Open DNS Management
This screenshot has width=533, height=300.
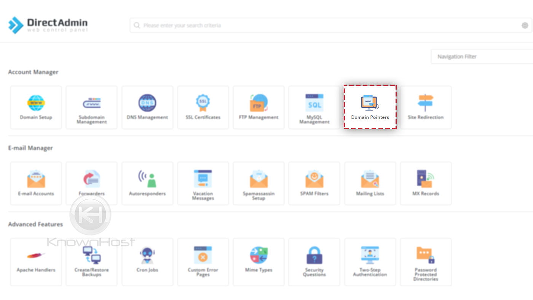(147, 107)
